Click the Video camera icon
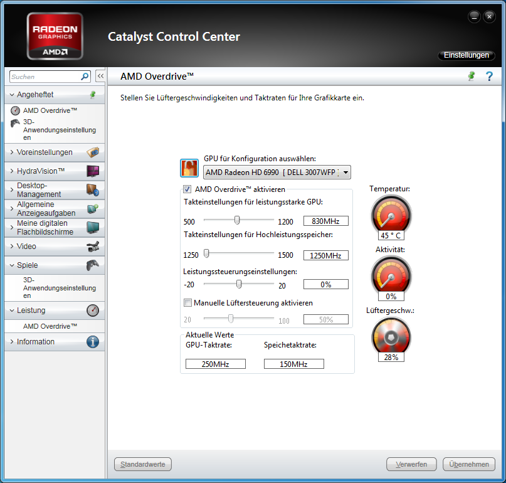The height and width of the screenshot is (483, 506). pyautogui.click(x=93, y=247)
